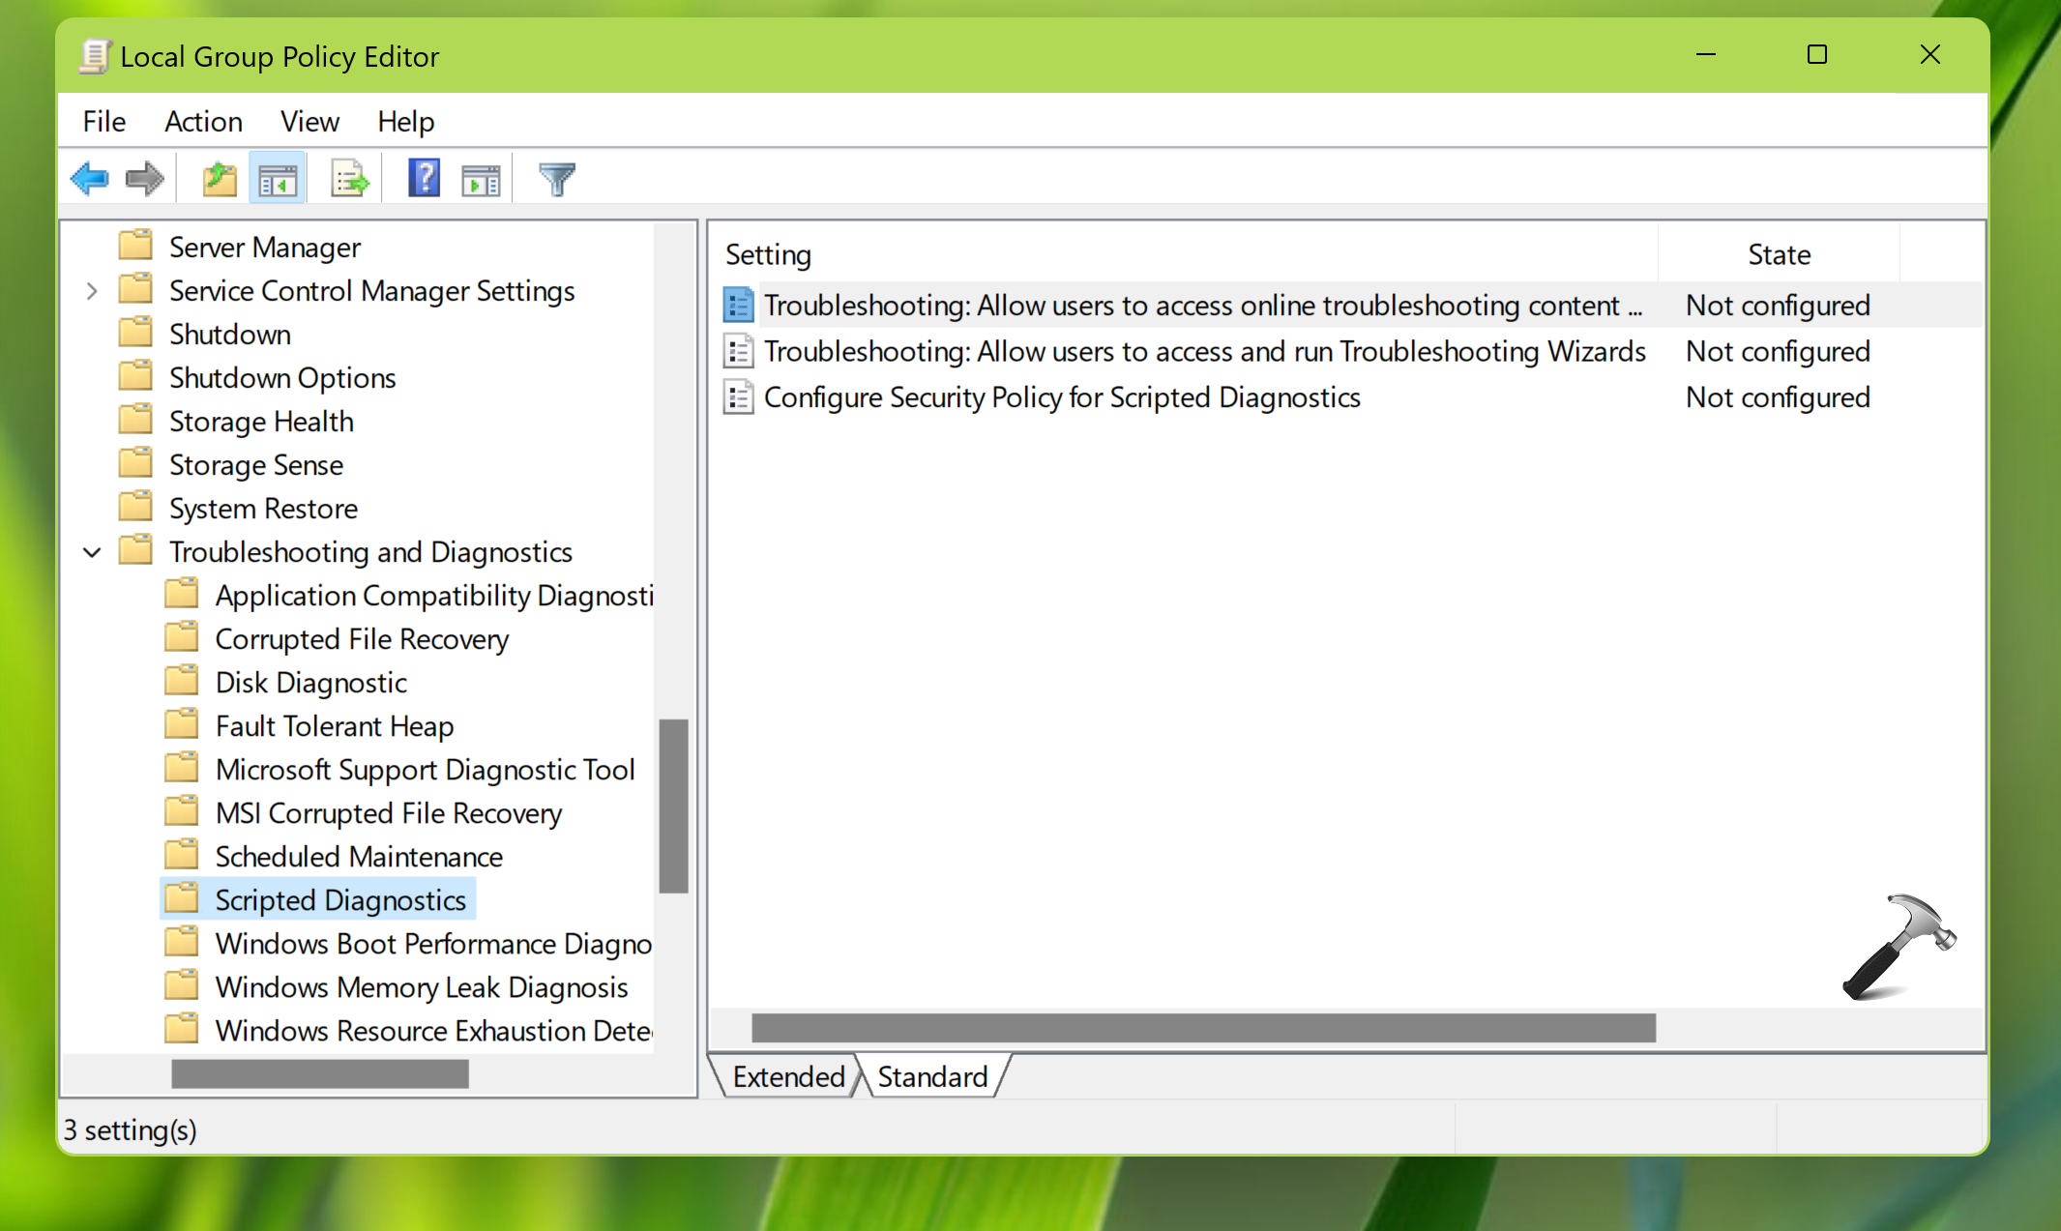Click the Export List toolbar icon
The height and width of the screenshot is (1231, 2061).
coord(349,179)
